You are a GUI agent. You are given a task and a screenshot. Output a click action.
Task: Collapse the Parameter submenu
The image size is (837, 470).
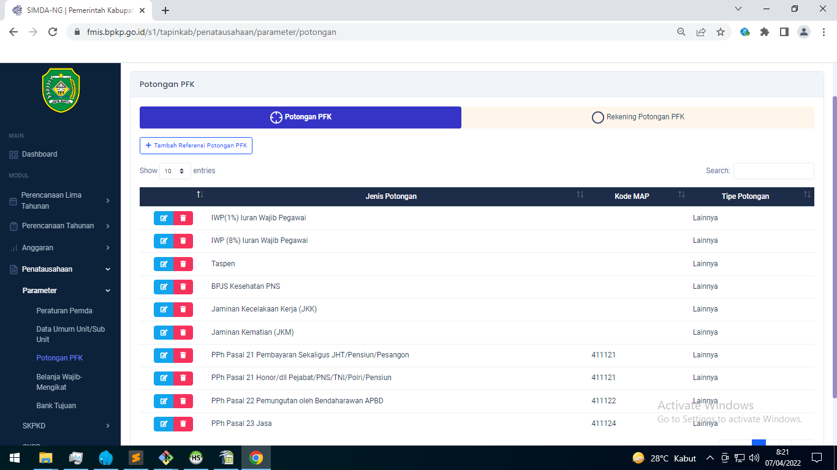(x=66, y=291)
